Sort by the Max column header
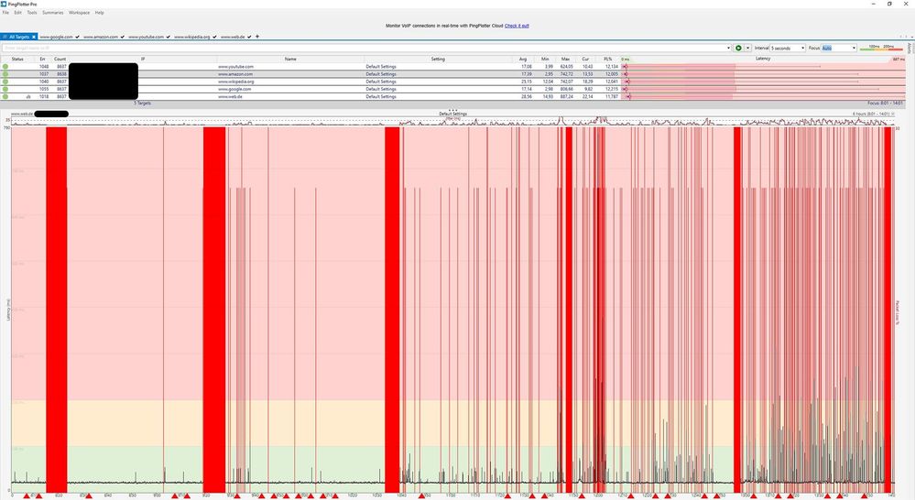915x500 pixels. (x=565, y=59)
